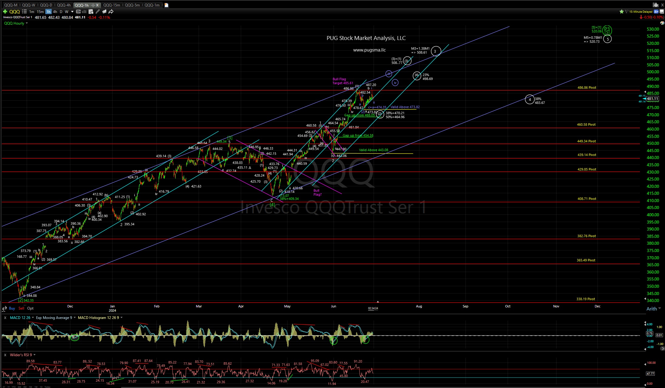Open the chart templates folder icon

[104, 12]
